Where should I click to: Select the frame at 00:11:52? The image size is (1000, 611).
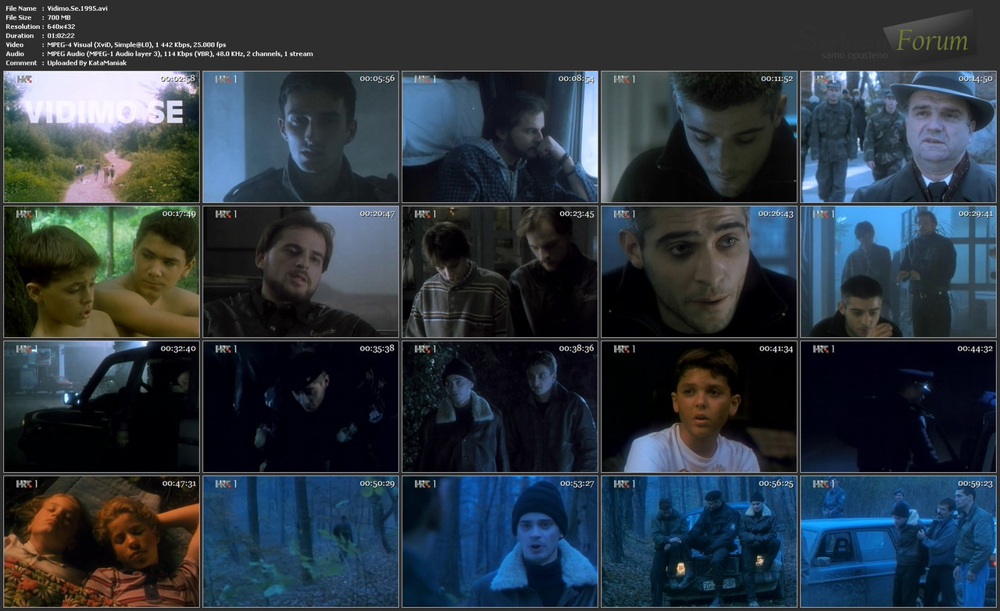pyautogui.click(x=699, y=137)
